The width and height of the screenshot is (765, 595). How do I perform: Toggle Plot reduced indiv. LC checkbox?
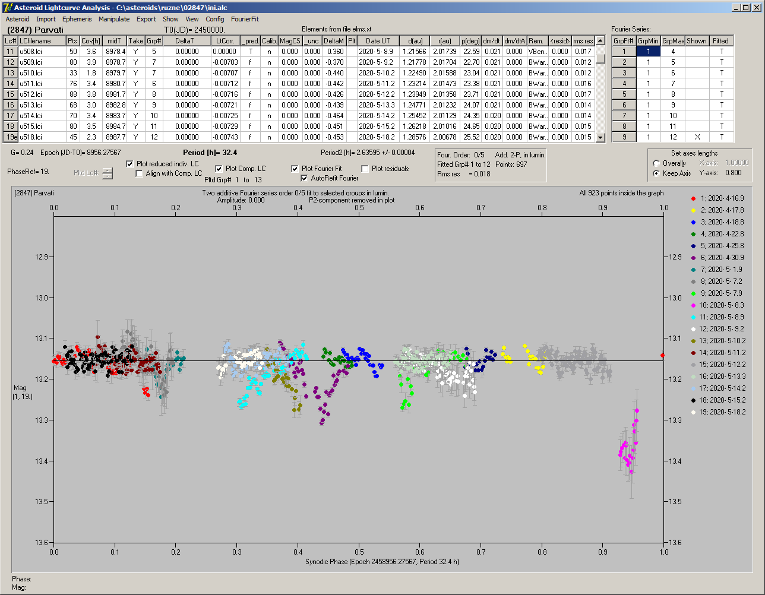click(130, 163)
